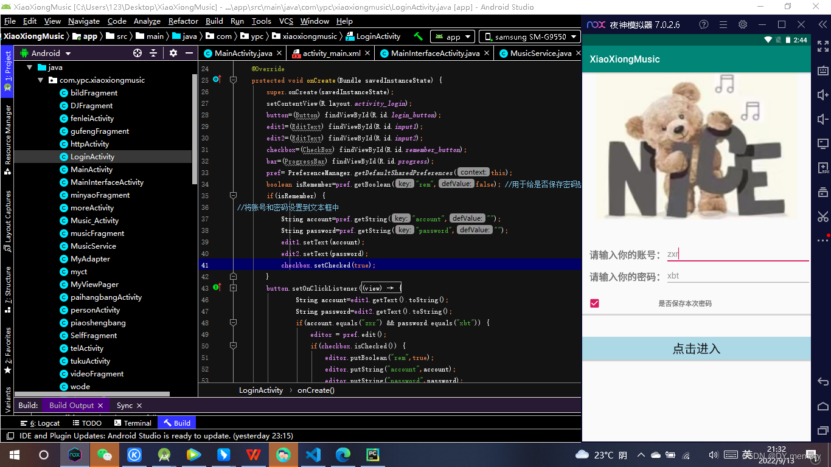The width and height of the screenshot is (831, 467).
Task: Collapse com.ypc.xiaoxiongmusic package node
Action: click(41, 80)
